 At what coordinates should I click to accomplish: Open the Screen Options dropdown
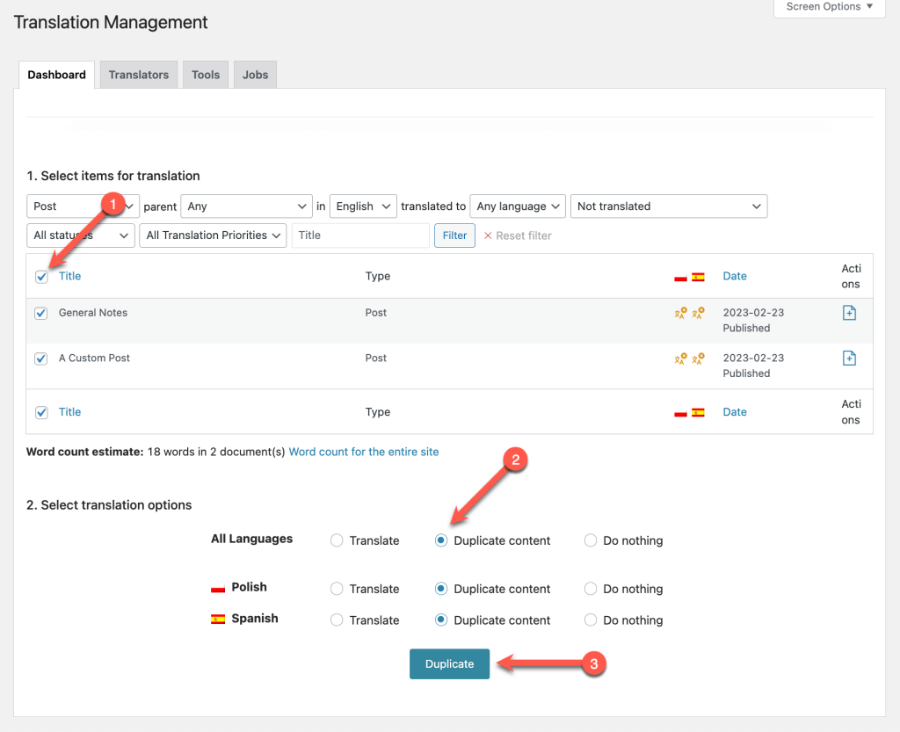[x=827, y=7]
